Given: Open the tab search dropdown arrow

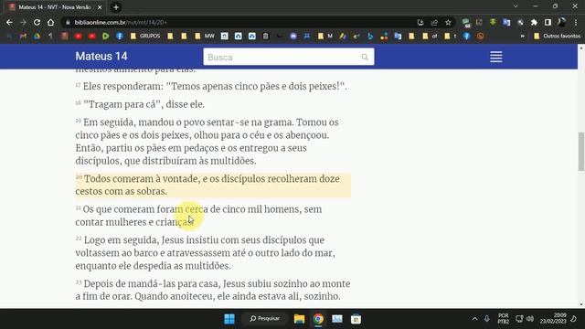Looking at the screenshot, I should (516, 6).
